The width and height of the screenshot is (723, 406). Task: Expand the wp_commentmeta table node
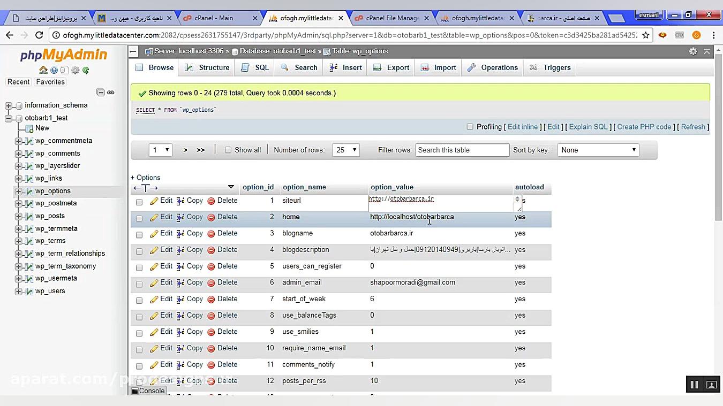[18, 141]
